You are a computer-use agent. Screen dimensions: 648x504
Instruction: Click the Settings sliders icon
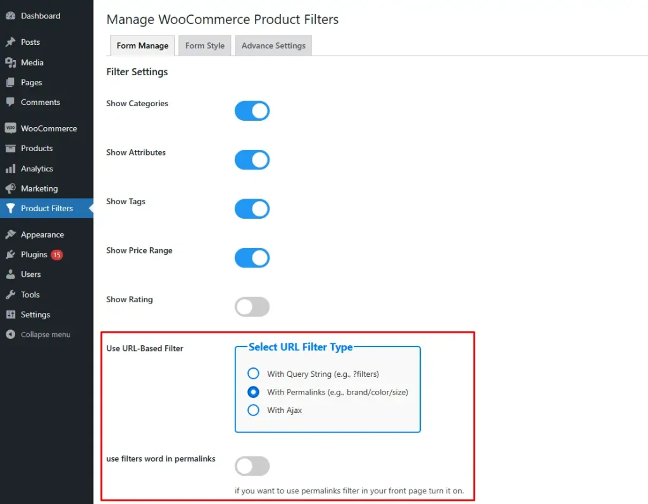click(10, 314)
